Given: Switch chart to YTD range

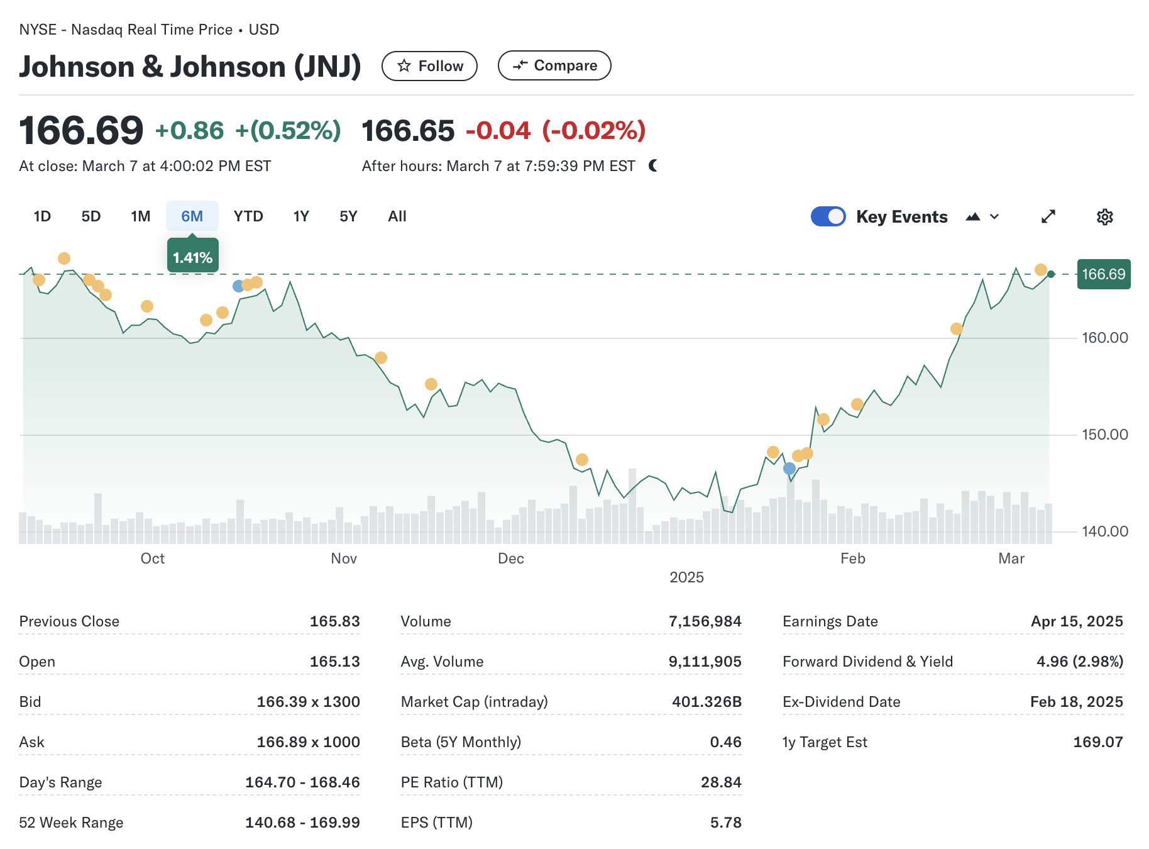Looking at the screenshot, I should point(248,216).
